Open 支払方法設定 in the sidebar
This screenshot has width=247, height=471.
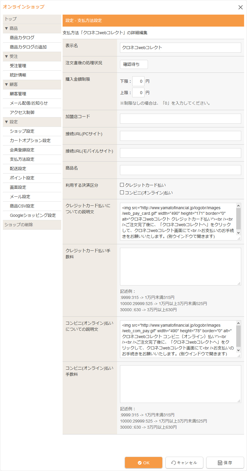22,159
